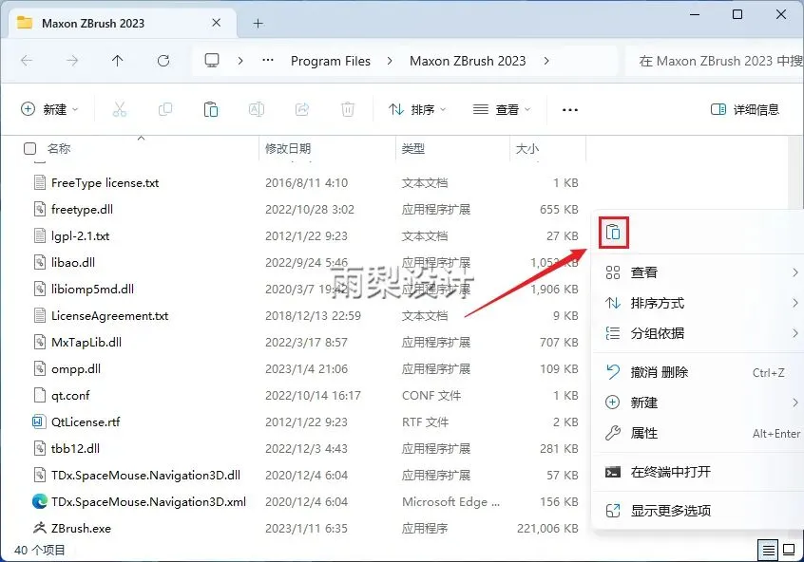Click the search box for Maxon ZBrush 2023

click(716, 61)
